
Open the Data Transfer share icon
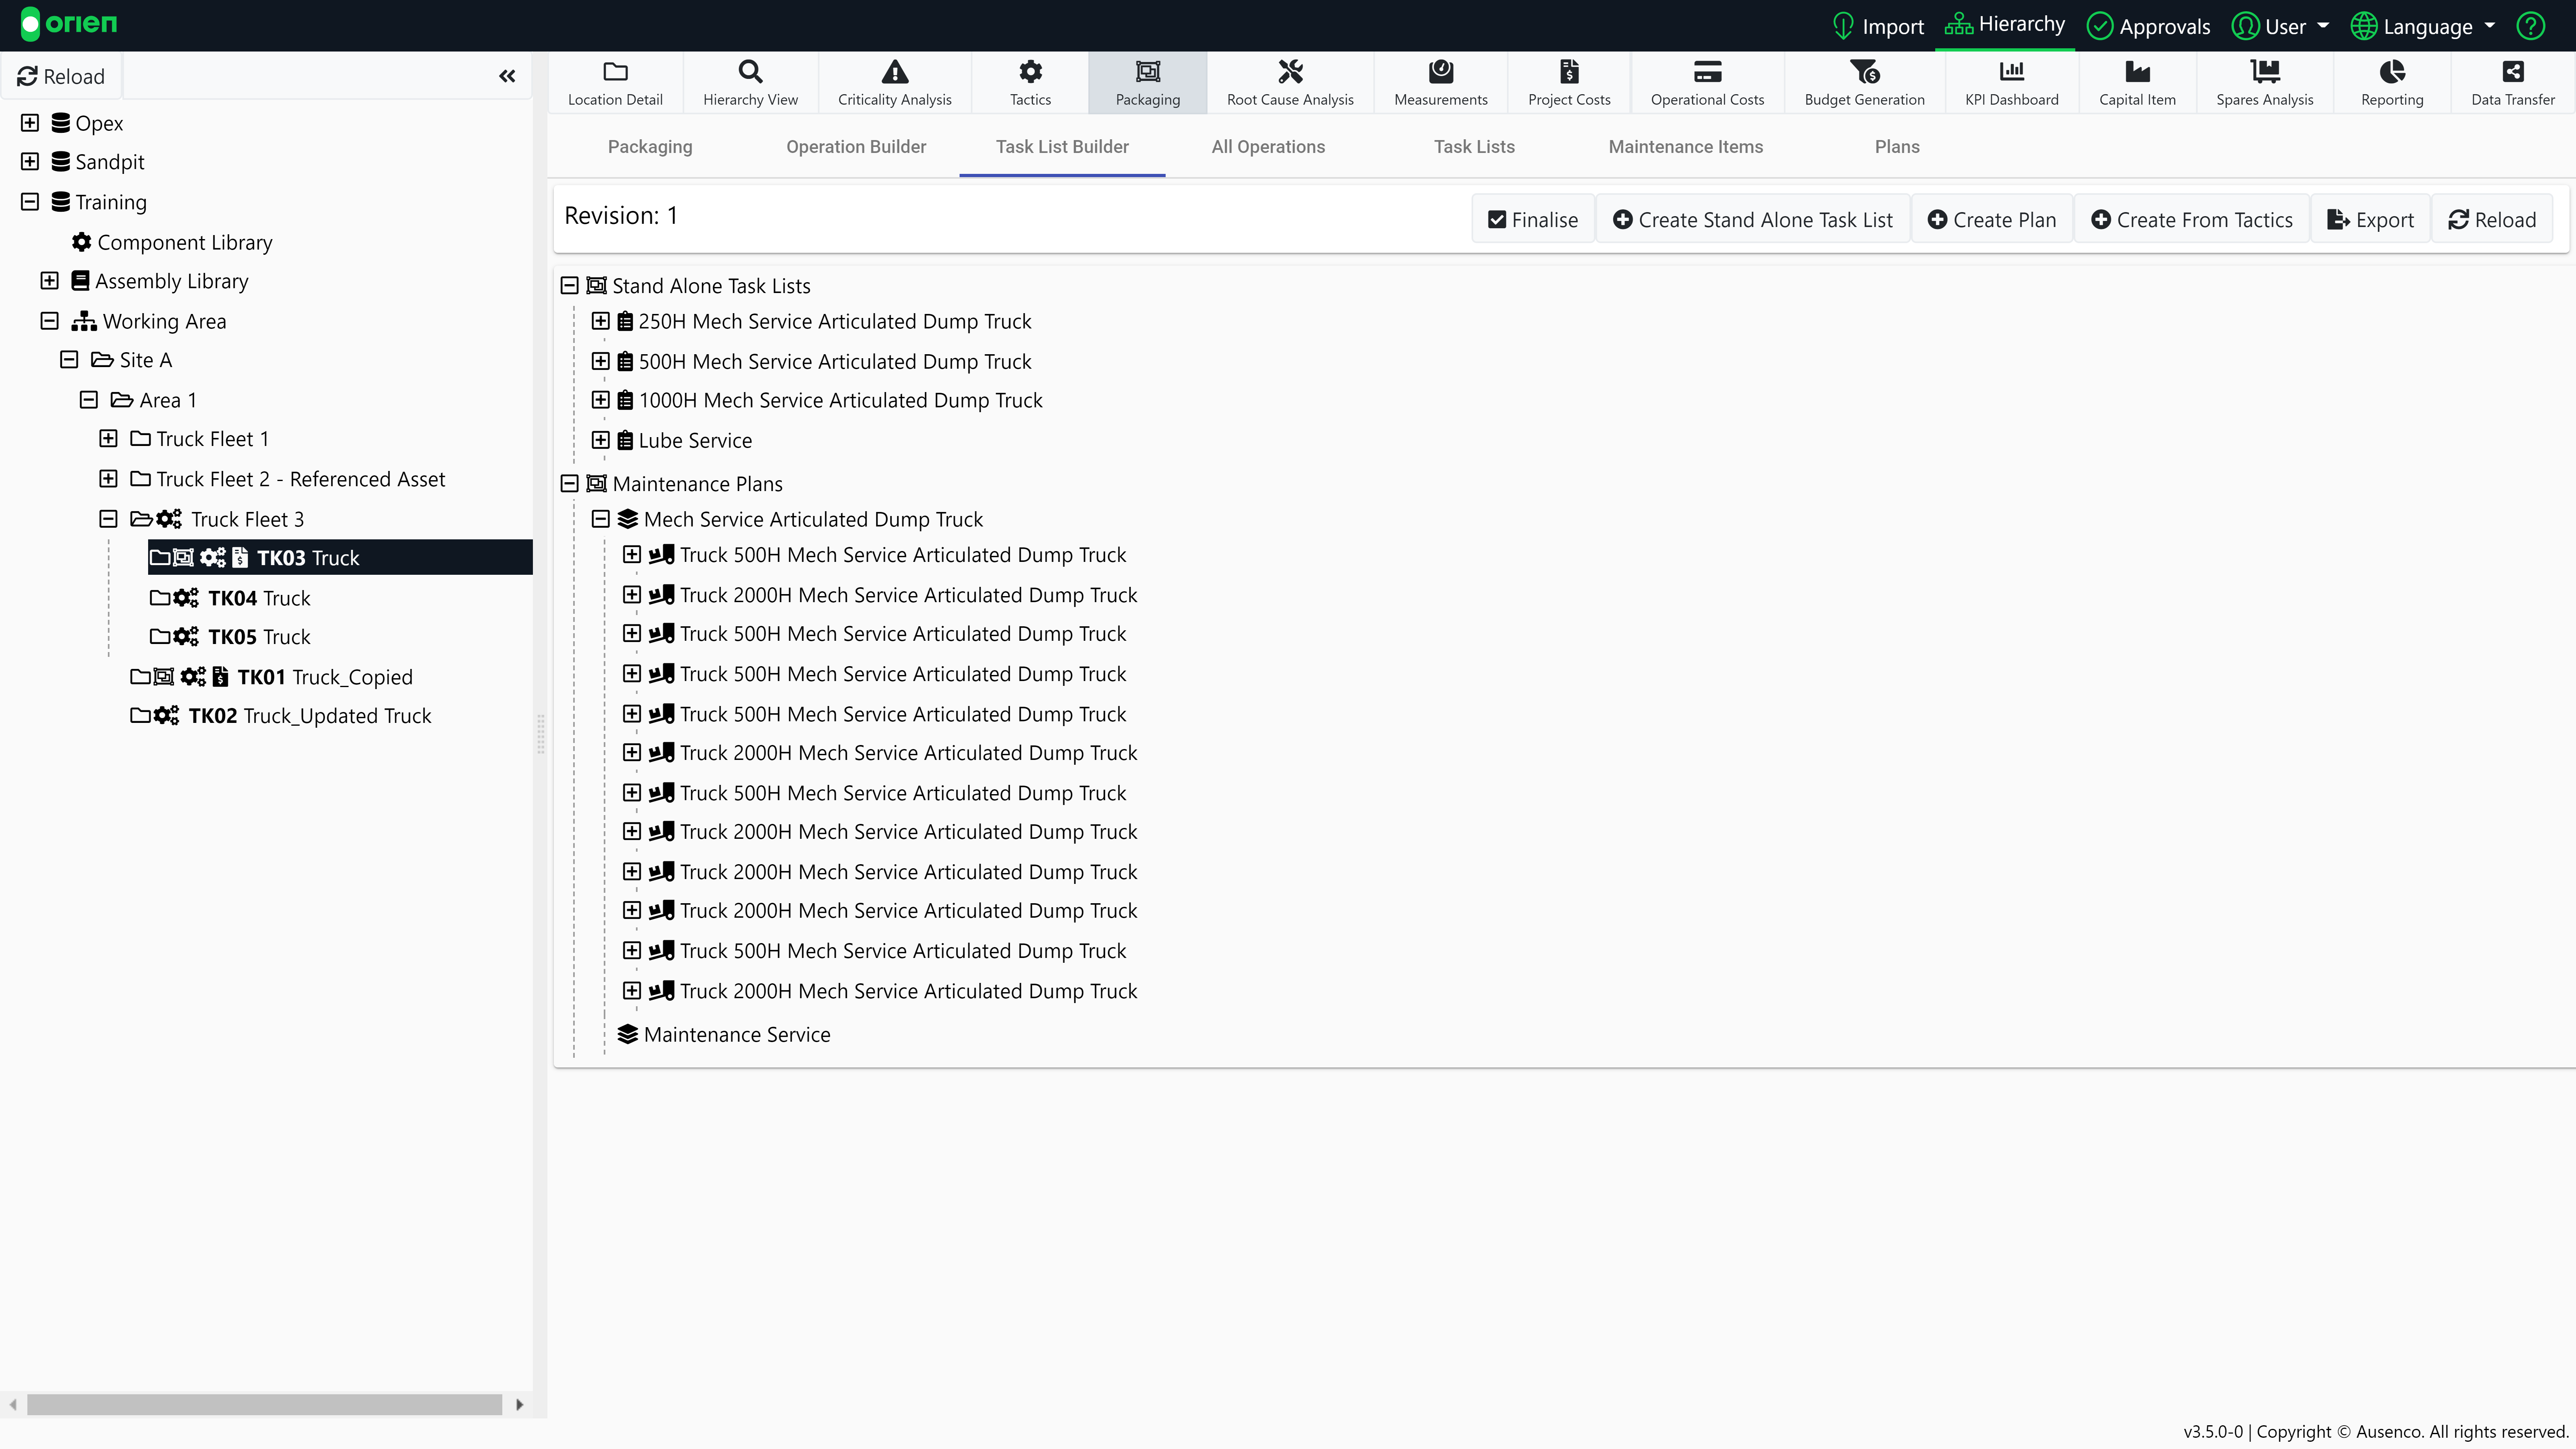[2513, 72]
